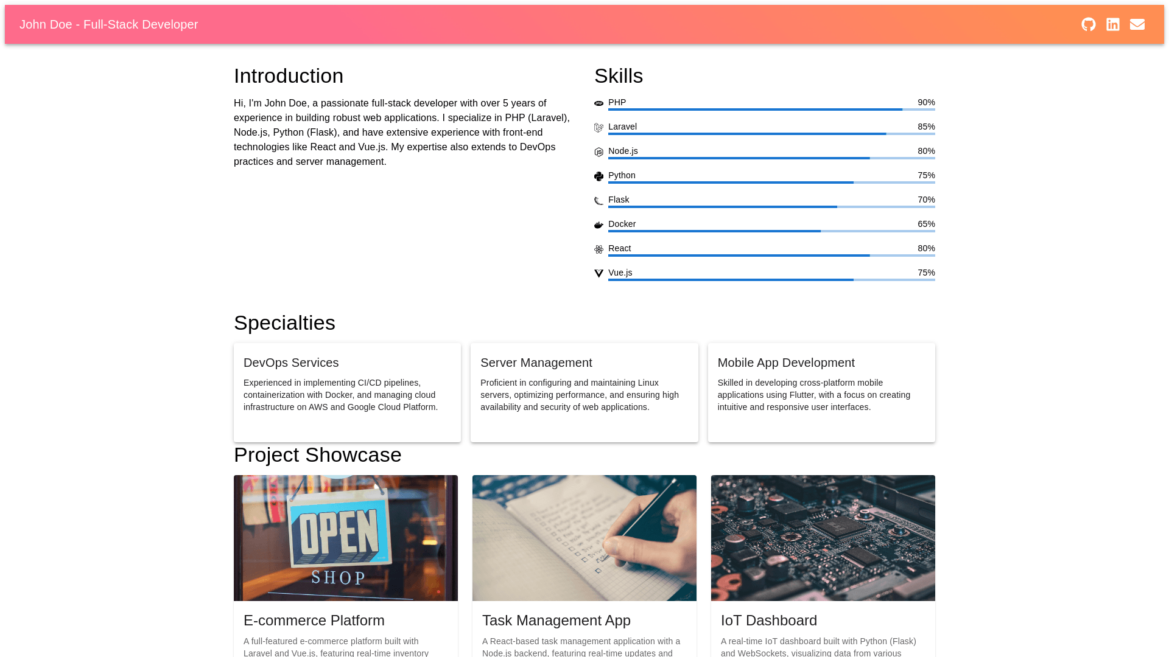1169x657 pixels.
Task: Open the E-commerce Platform shop image
Action: (x=346, y=538)
